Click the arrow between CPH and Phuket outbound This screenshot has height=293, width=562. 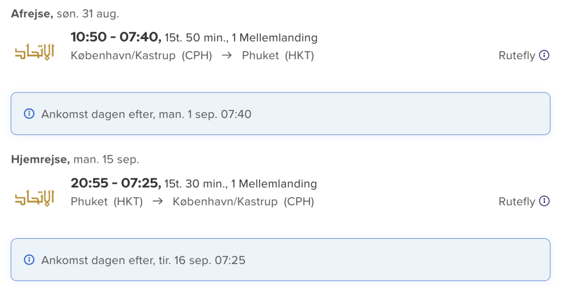click(x=227, y=55)
